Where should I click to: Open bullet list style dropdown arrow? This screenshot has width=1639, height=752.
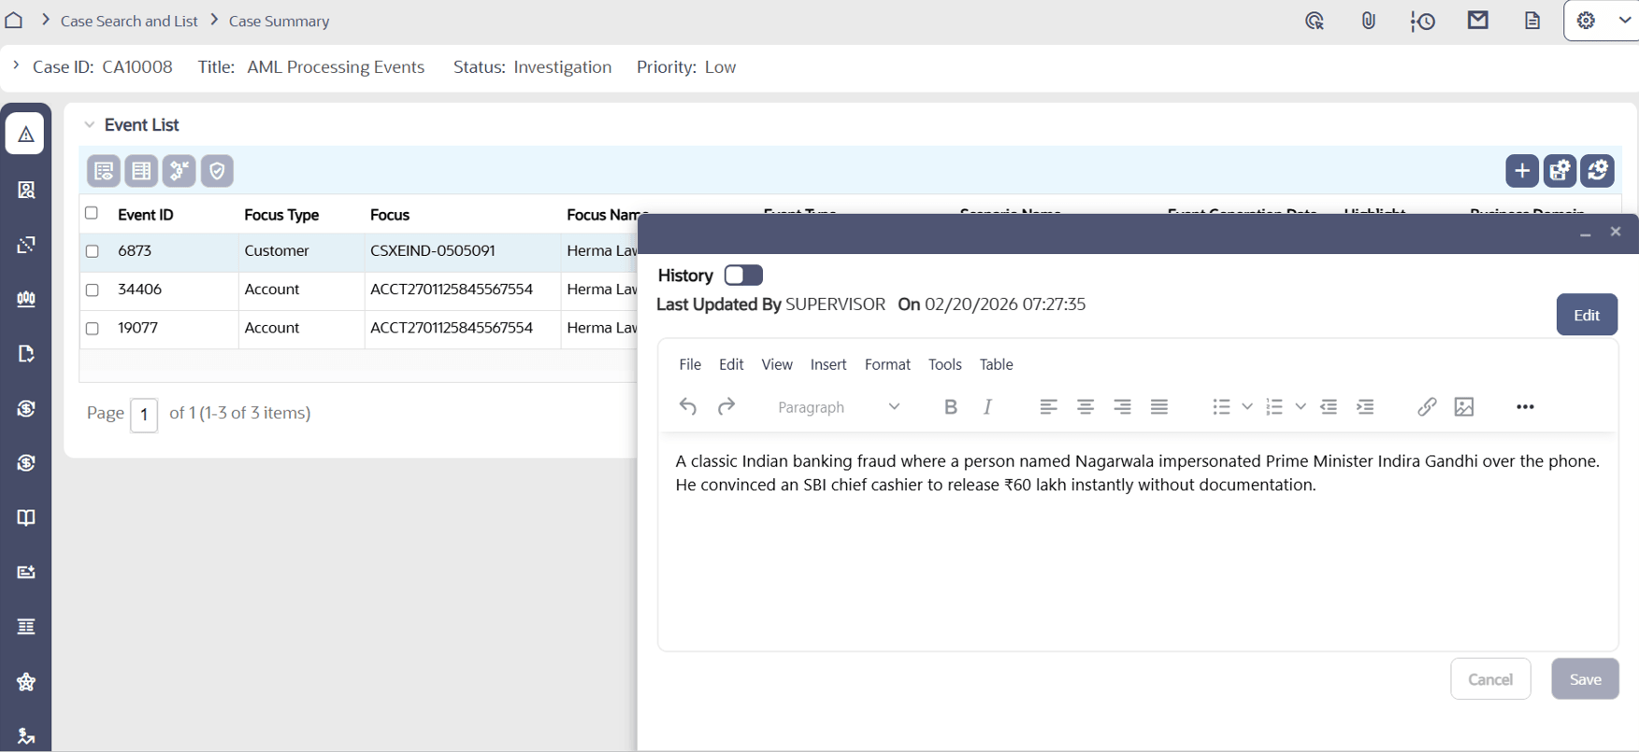coord(1247,406)
